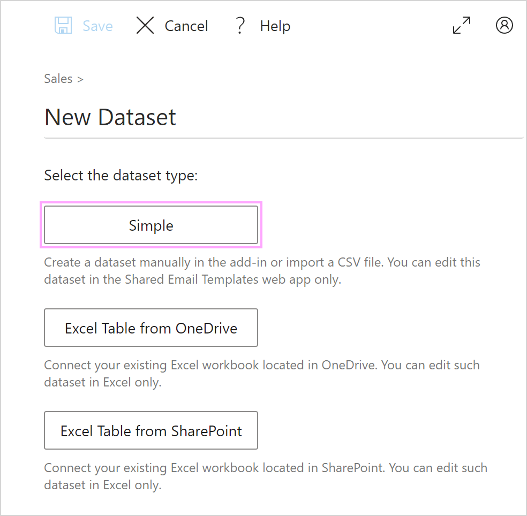Click the Cancel text label
The width and height of the screenshot is (527, 516).
(186, 26)
